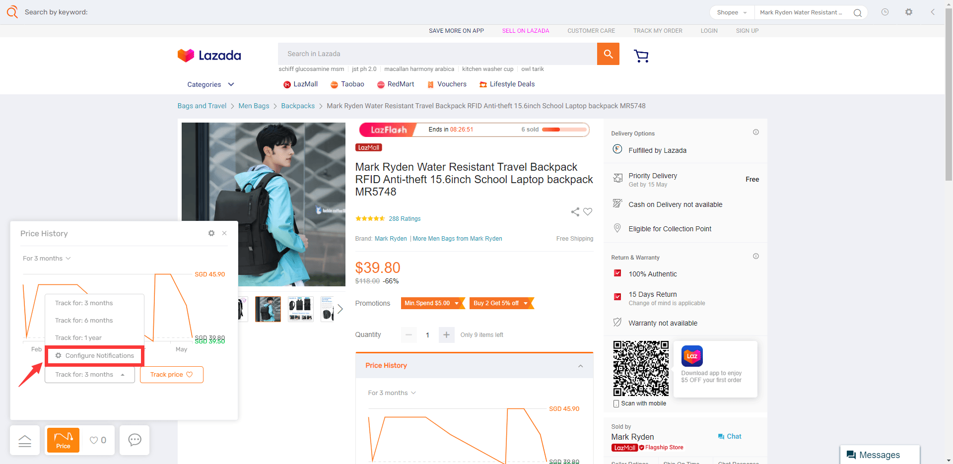Collapse the Track for: 3 months dropdown
Image resolution: width=953 pixels, height=464 pixels.
coord(90,375)
